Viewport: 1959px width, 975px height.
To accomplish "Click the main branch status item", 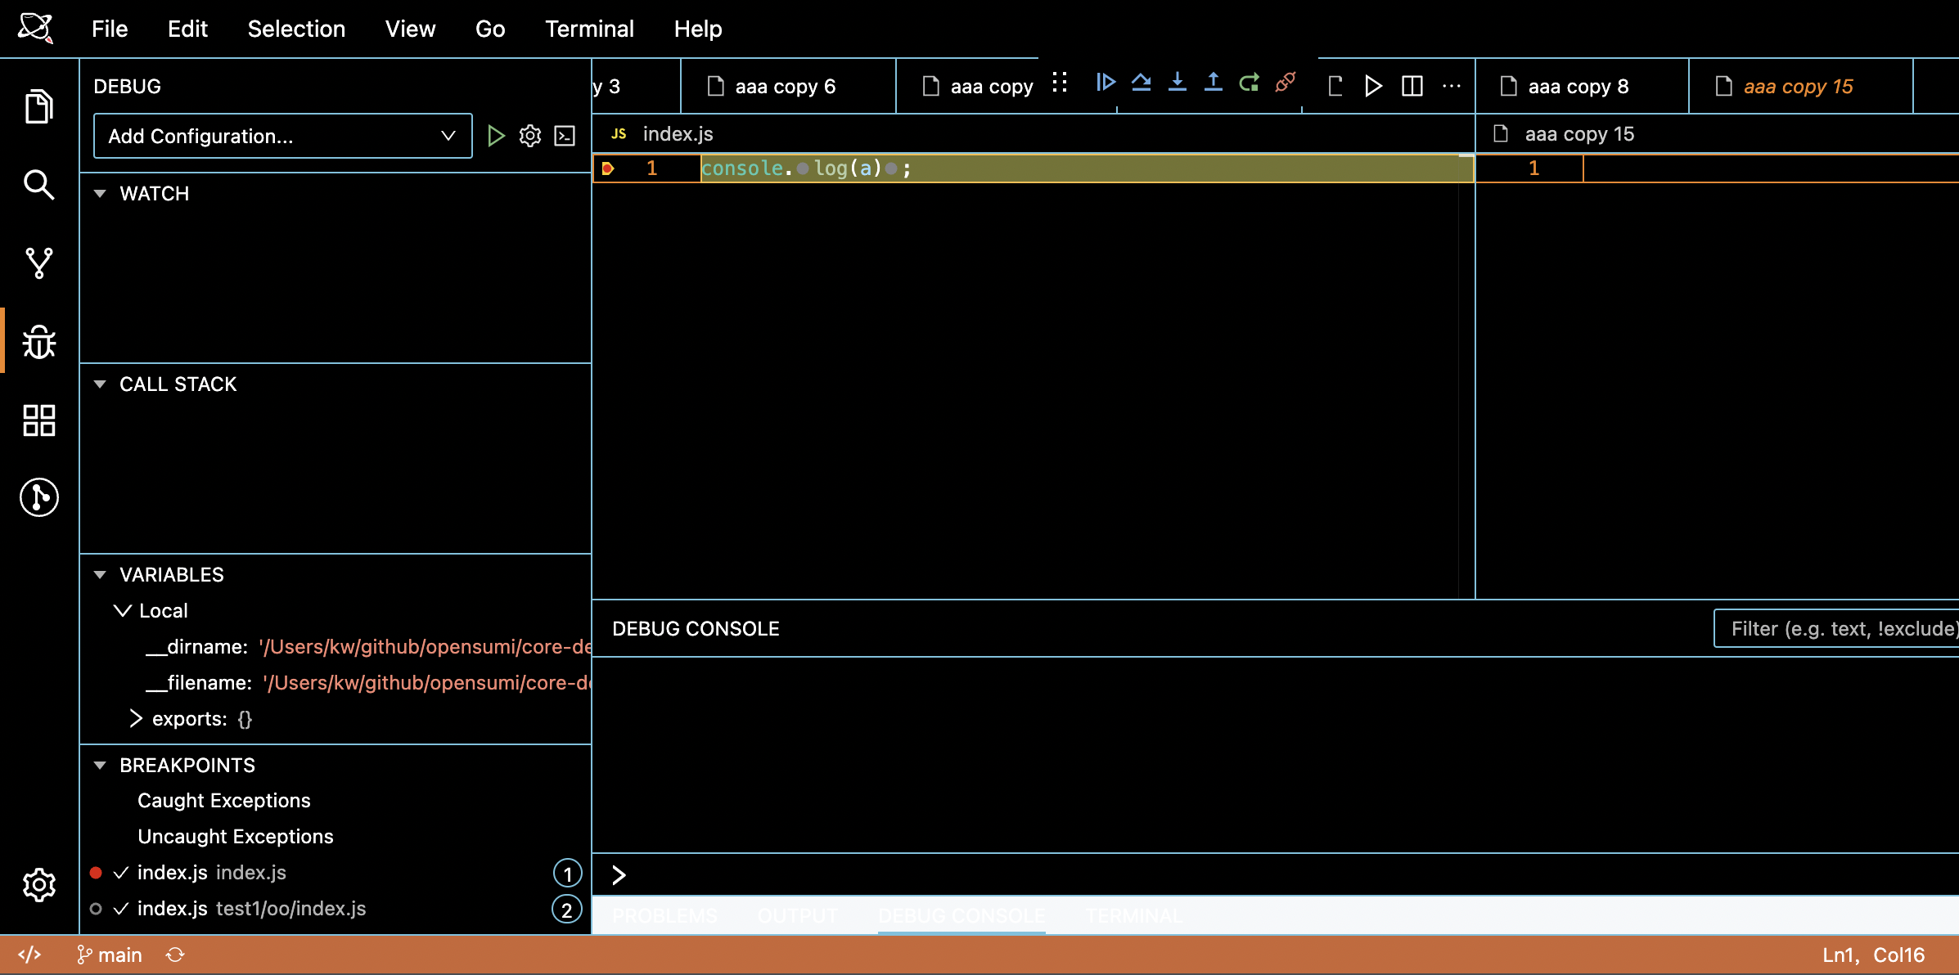I will pyautogui.click(x=110, y=955).
